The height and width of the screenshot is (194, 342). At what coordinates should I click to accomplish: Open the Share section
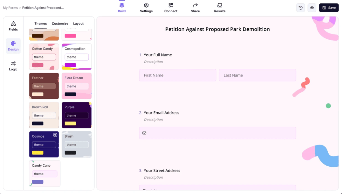[x=195, y=8]
